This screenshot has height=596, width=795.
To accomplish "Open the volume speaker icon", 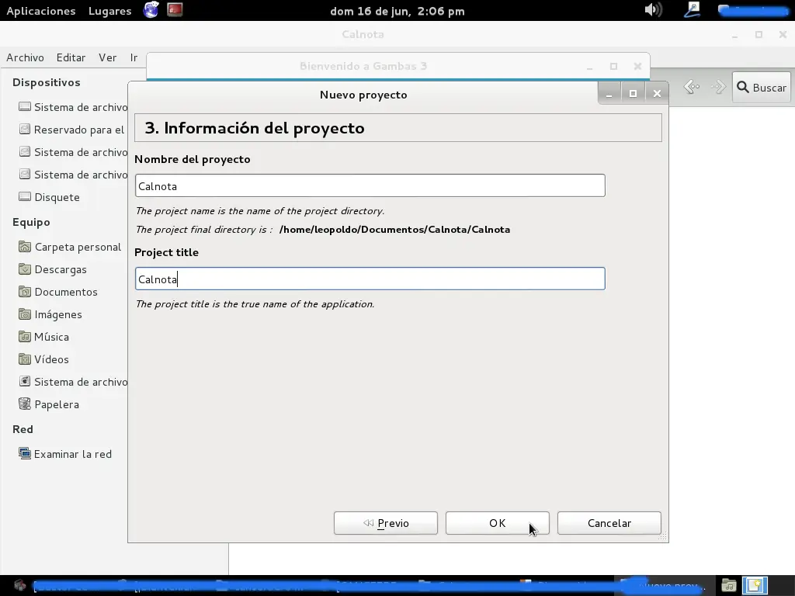I will (x=653, y=9).
